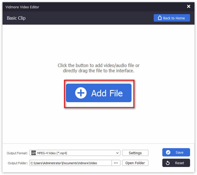
Task: Click the Basic Clip header title
Action: pos(16,18)
